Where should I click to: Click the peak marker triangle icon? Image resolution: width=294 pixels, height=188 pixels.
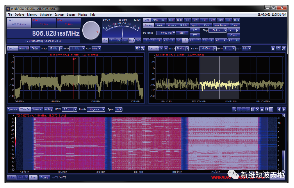(x=262, y=109)
